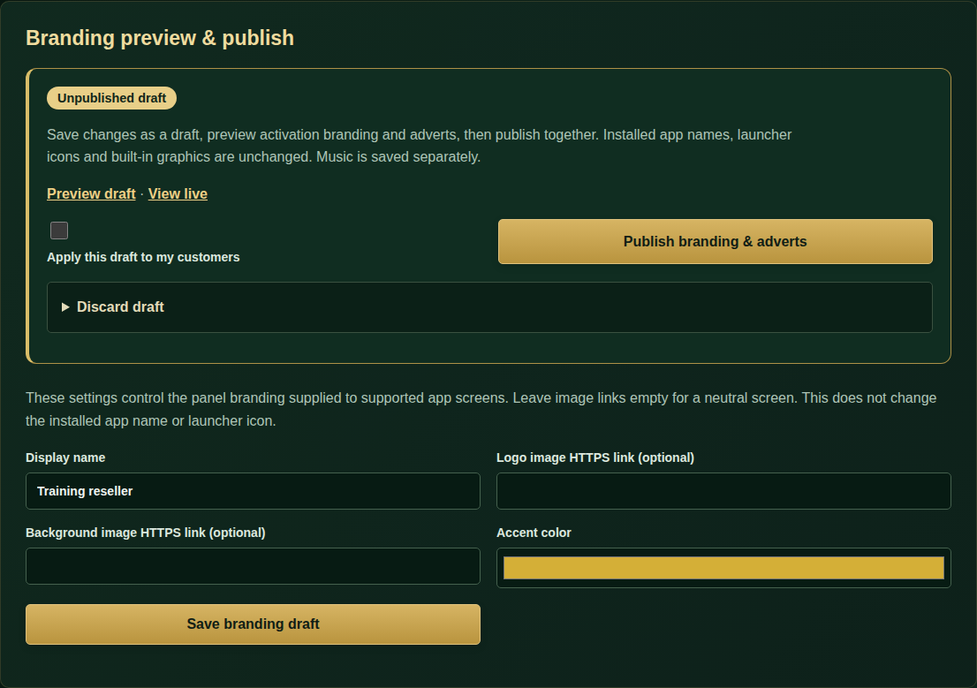Open the Accent color picker swatch

[x=723, y=568]
